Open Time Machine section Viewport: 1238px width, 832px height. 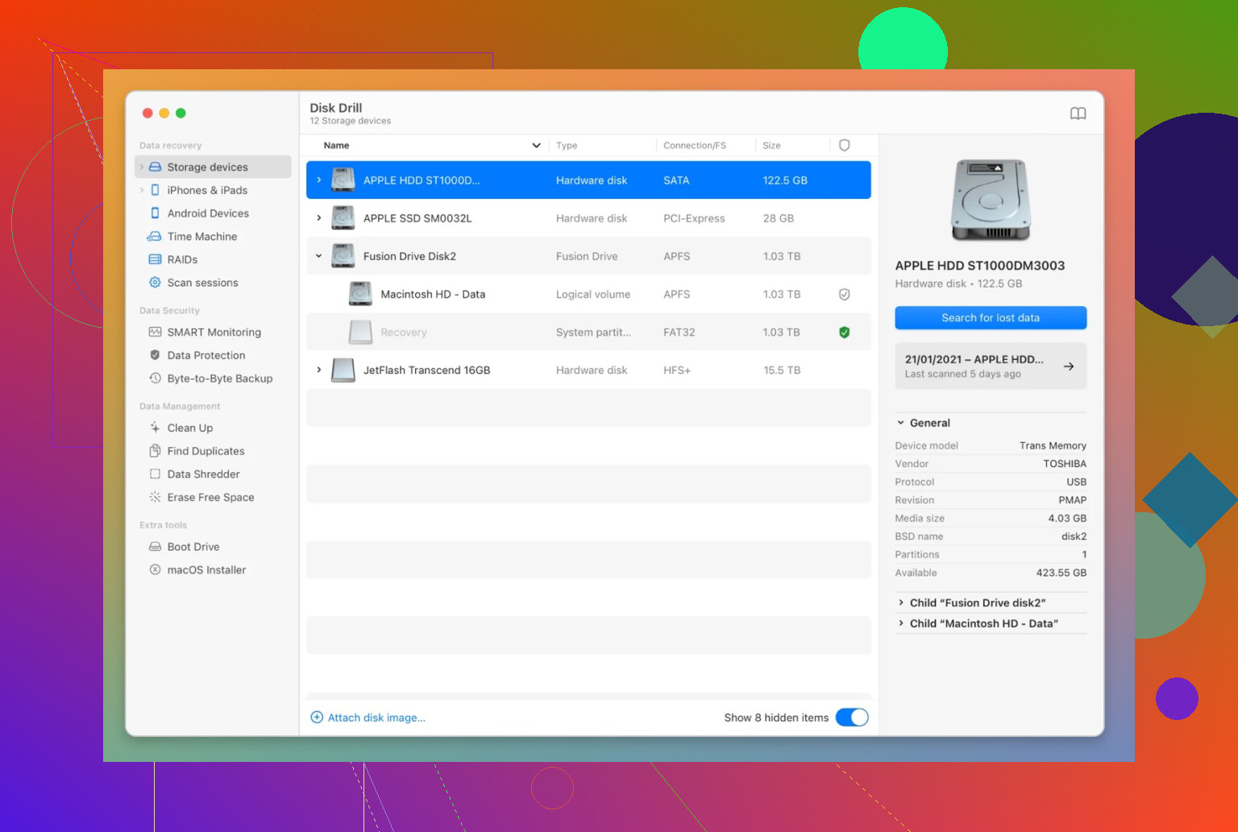click(x=202, y=237)
